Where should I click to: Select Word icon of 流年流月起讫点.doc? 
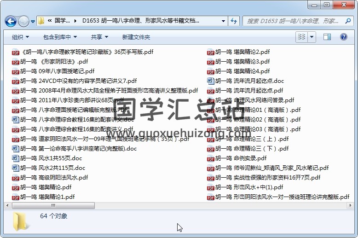click(x=210, y=81)
